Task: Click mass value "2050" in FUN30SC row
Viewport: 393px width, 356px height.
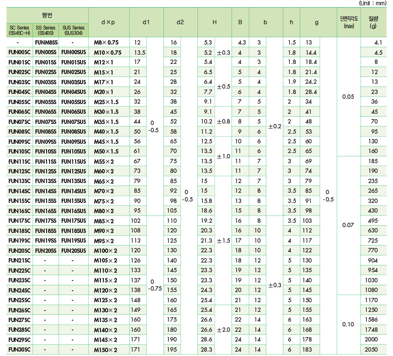Action: 371,350
